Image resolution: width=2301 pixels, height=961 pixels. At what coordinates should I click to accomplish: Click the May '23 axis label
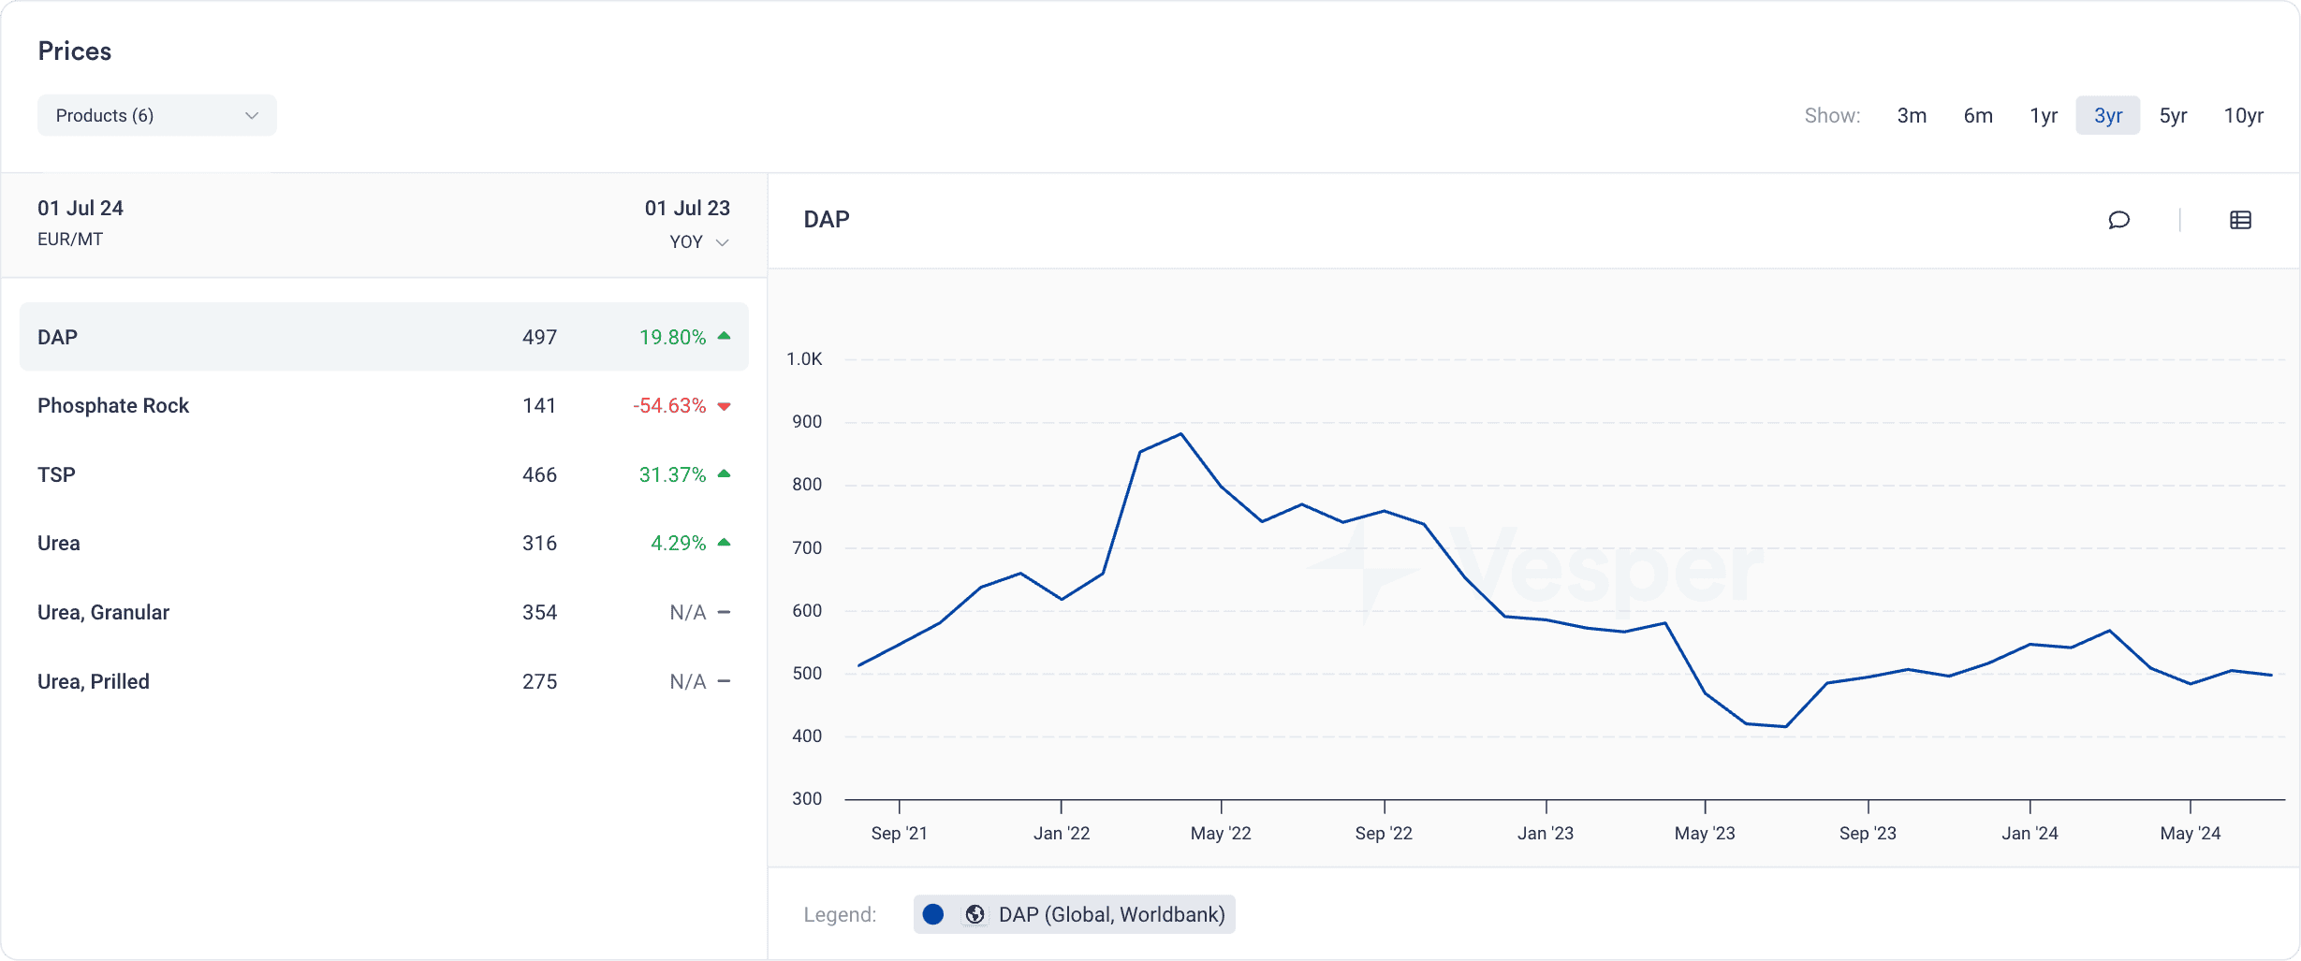(1705, 833)
